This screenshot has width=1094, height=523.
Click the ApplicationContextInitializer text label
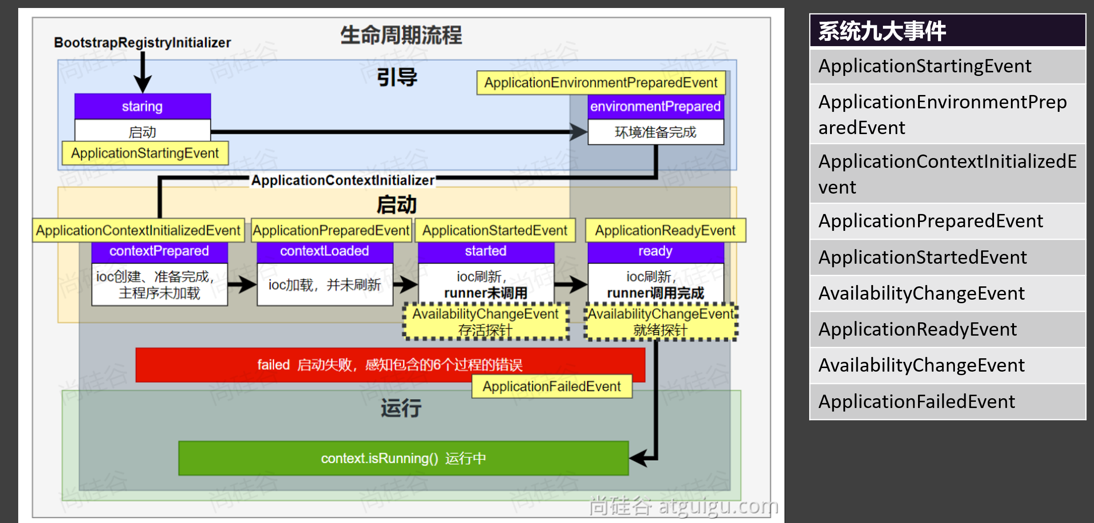coord(343,180)
